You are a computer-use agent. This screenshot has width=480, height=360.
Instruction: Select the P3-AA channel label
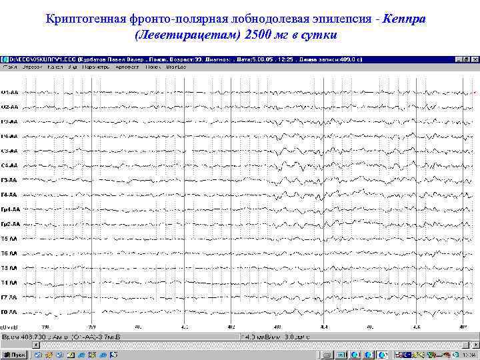click(10, 122)
